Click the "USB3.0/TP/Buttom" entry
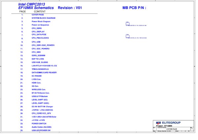Image resolution: width=198 pixels, height=140 pixels. [40, 96]
